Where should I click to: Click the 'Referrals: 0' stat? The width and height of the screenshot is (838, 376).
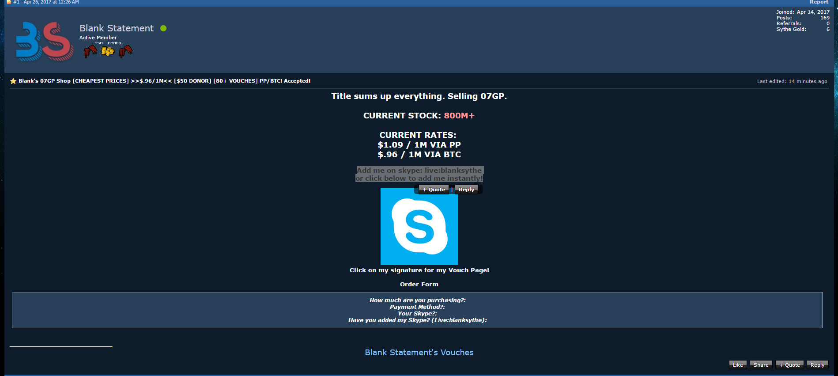(803, 23)
